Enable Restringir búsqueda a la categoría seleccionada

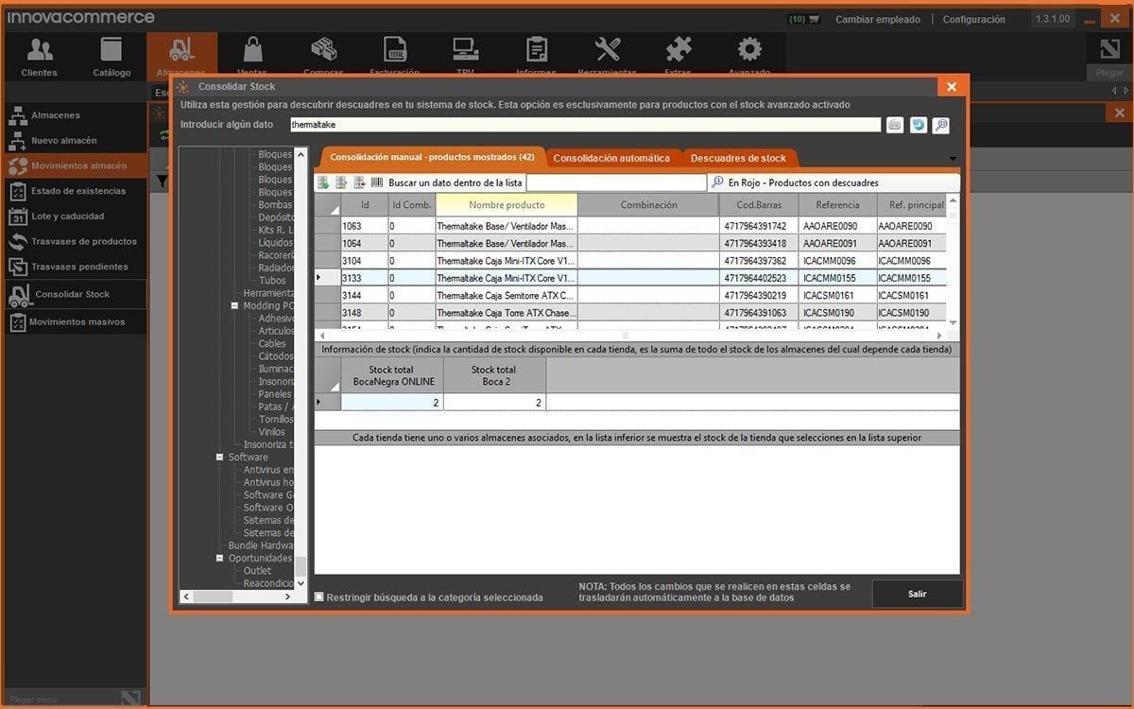(319, 597)
